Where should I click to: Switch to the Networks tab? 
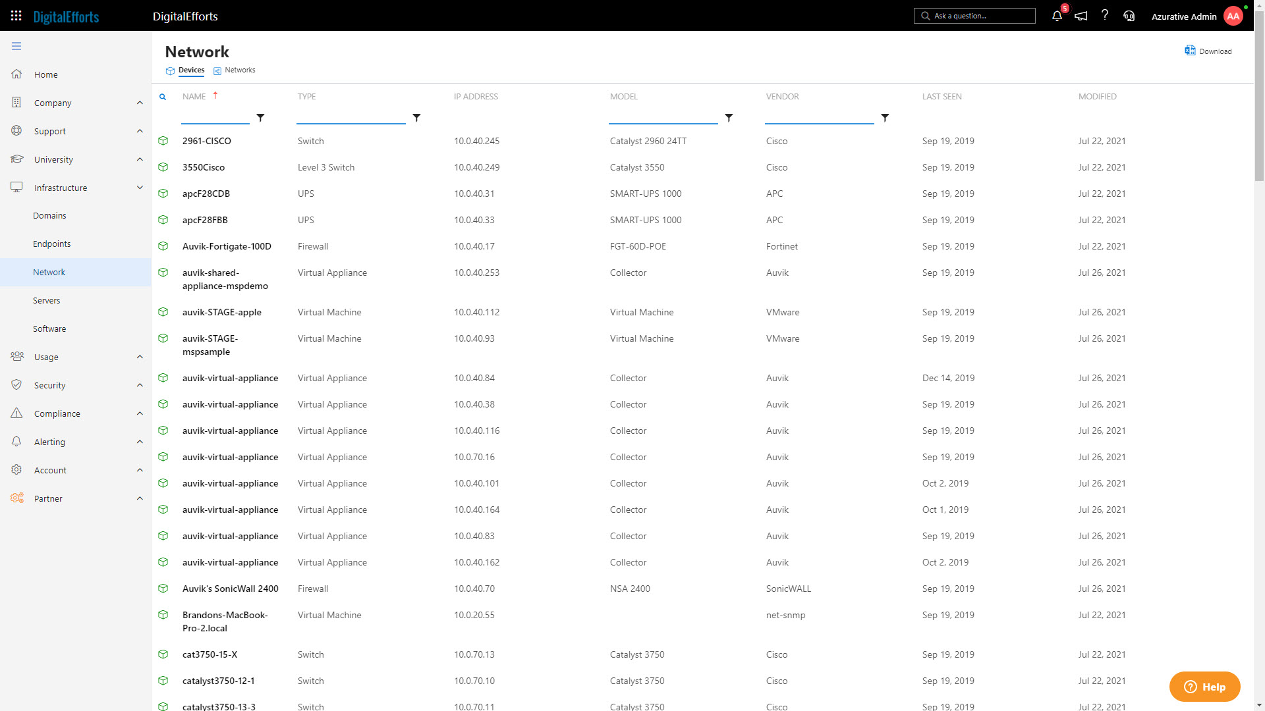pyautogui.click(x=240, y=70)
